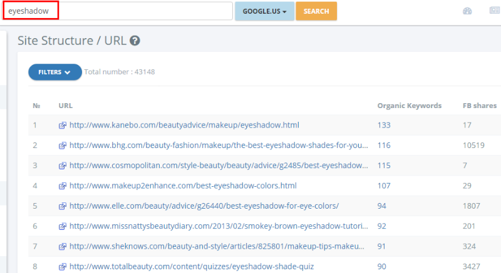The image size is (501, 273).
Task: Open the elle.com best-eyeshadow-for-eye-colors link
Action: click(204, 206)
